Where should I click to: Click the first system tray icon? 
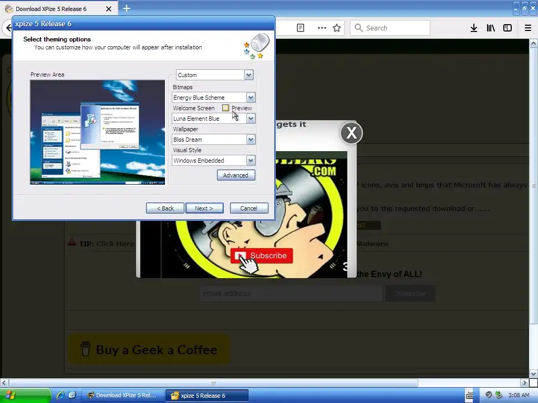pyautogui.click(x=489, y=395)
